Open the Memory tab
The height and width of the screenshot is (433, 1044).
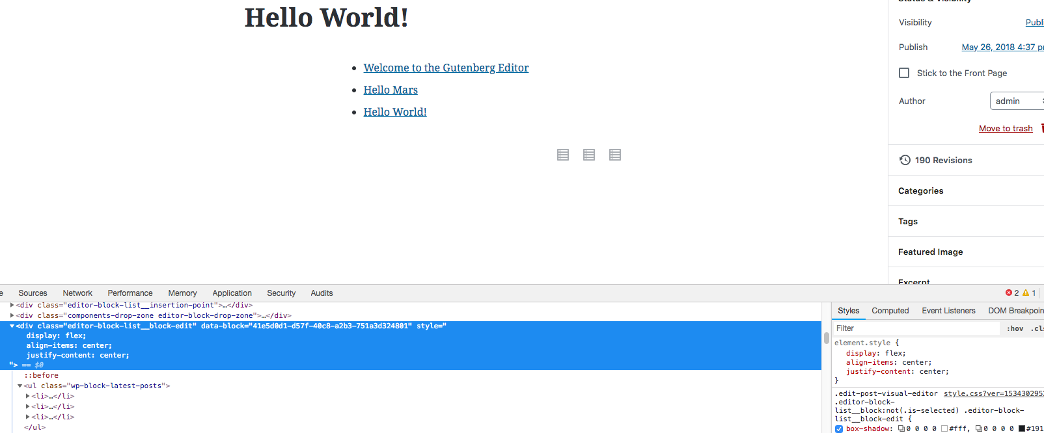click(x=182, y=293)
